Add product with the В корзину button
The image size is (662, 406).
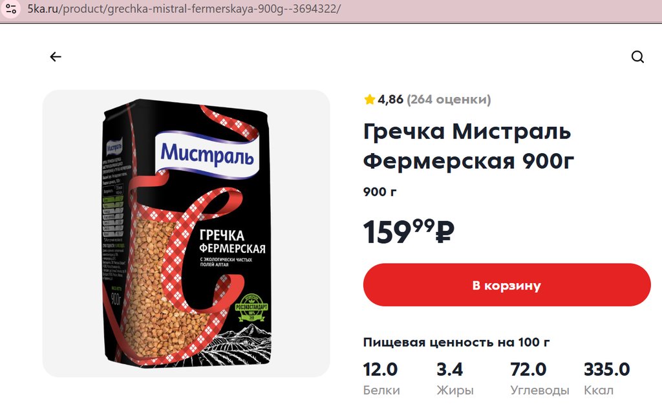tap(507, 285)
